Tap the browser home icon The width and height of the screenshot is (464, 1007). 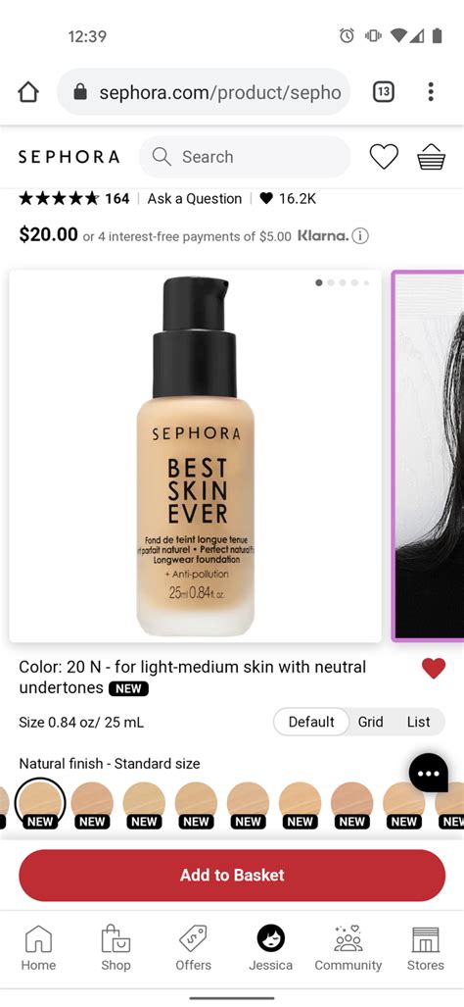pos(28,92)
